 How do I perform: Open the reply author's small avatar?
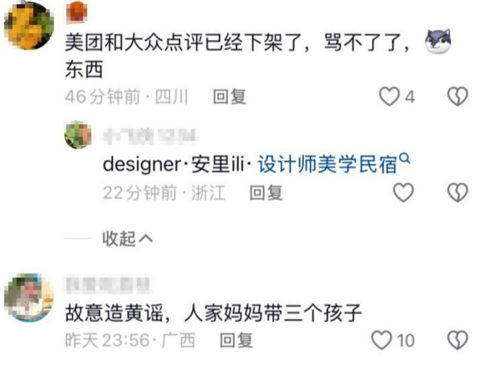(x=78, y=135)
